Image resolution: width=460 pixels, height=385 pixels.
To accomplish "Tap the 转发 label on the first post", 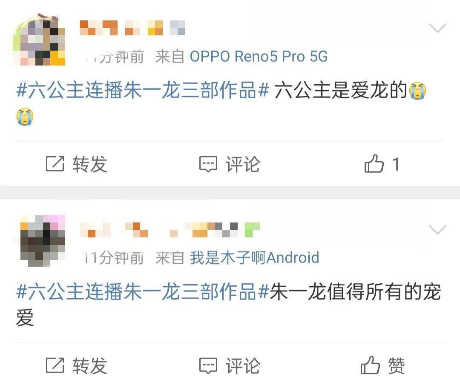I will 90,164.
